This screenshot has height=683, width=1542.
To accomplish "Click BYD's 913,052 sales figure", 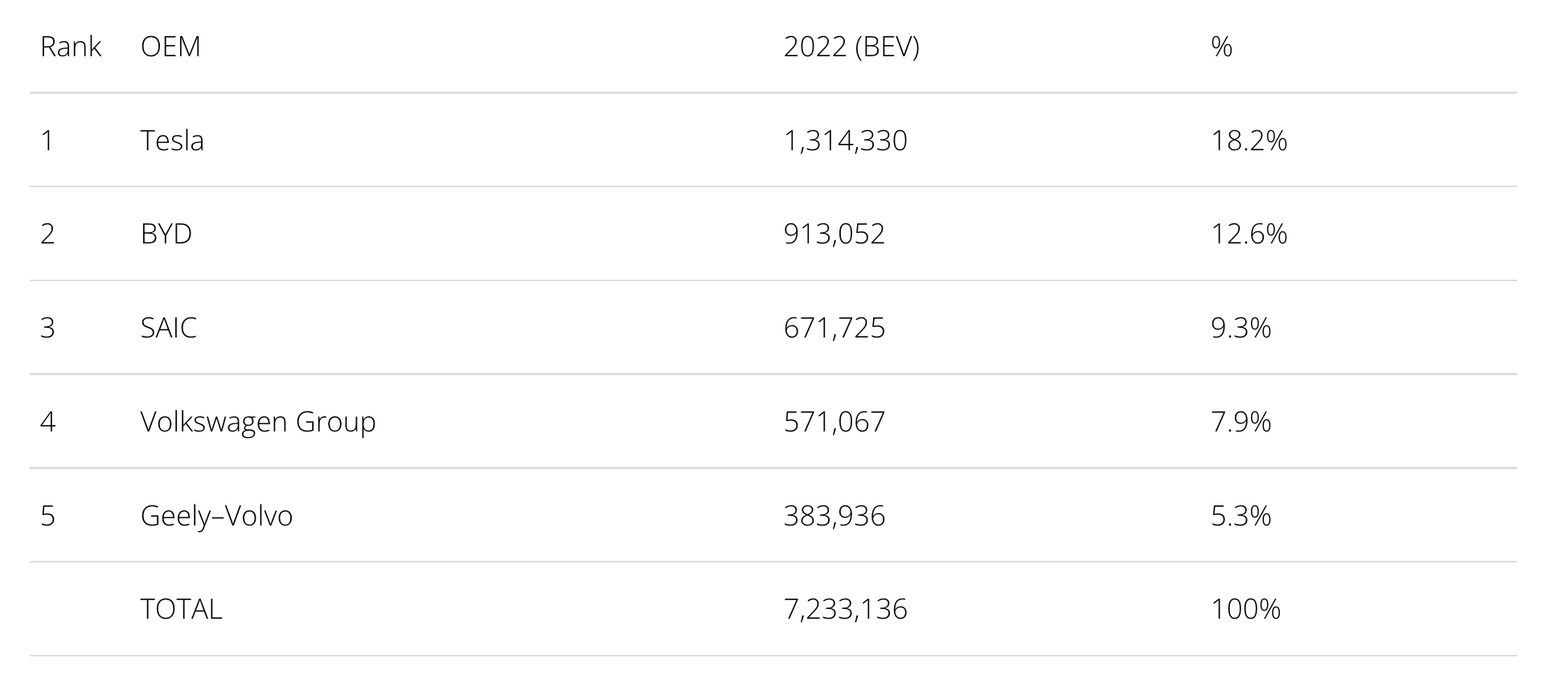I will tap(835, 234).
